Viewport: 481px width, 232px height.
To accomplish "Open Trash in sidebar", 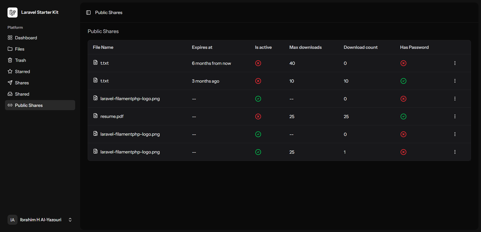I will click(x=40, y=60).
